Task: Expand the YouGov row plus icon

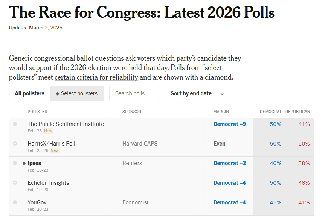Action: (x=15, y=202)
